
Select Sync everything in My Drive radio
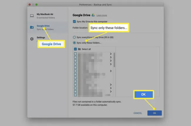point(74,37)
